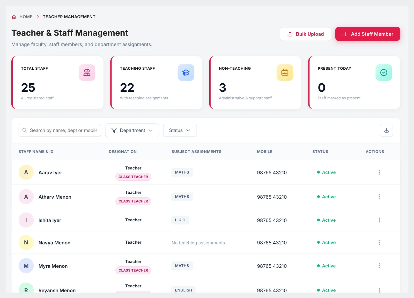Image resolution: width=414 pixels, height=298 pixels.
Task: Click Atharv Menon's Active status
Action: [x=326, y=197]
